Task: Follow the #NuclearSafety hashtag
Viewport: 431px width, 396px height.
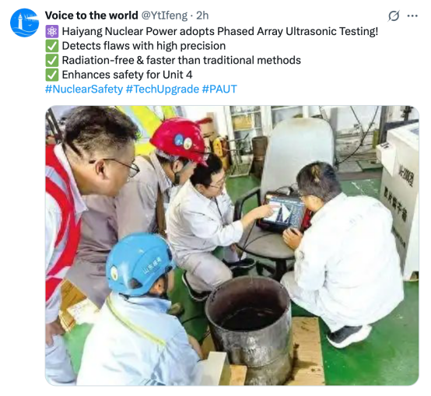Action: (x=84, y=89)
